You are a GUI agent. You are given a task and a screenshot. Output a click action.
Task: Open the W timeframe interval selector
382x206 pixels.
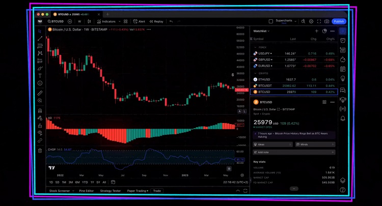79,21
